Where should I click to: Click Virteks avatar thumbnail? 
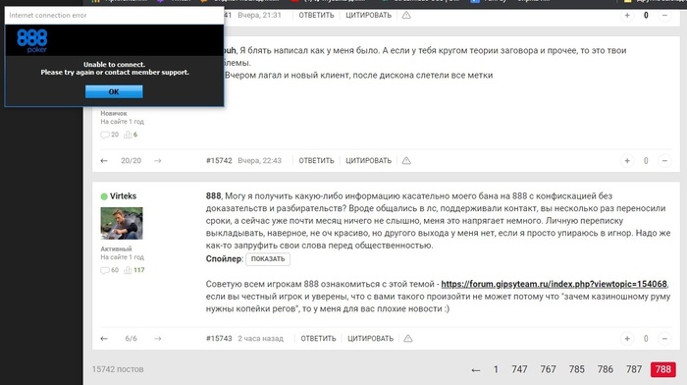pyautogui.click(x=122, y=223)
